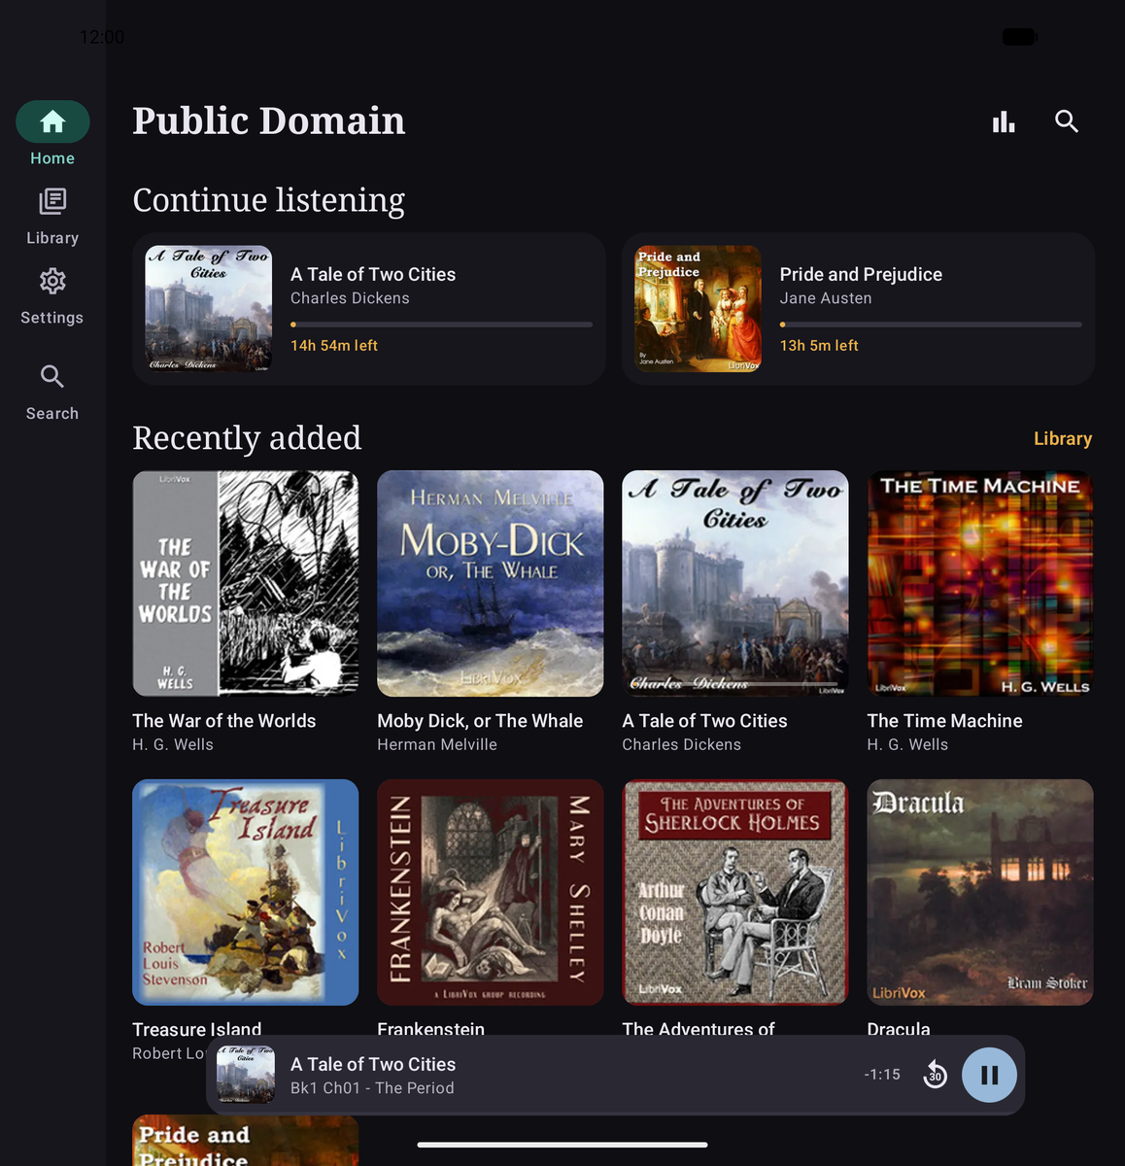Click the 12:00 clock in status bar
The width and height of the screenshot is (1125, 1166).
[102, 37]
